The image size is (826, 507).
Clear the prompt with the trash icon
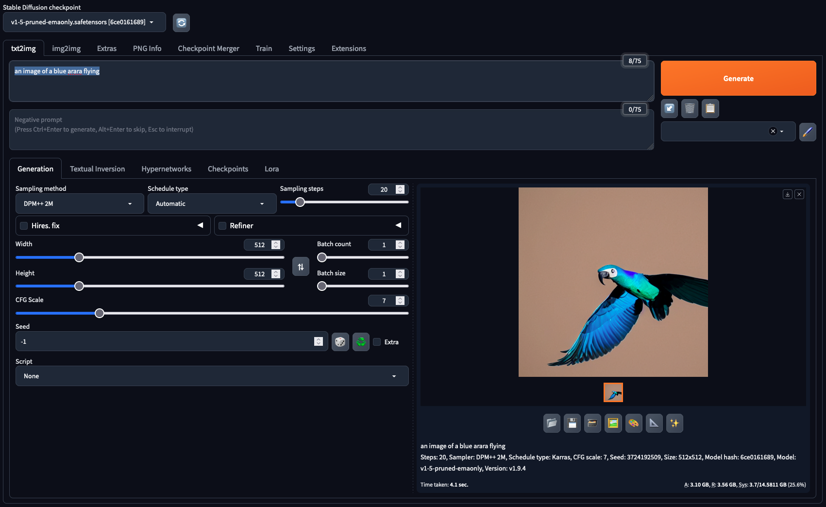(x=690, y=108)
